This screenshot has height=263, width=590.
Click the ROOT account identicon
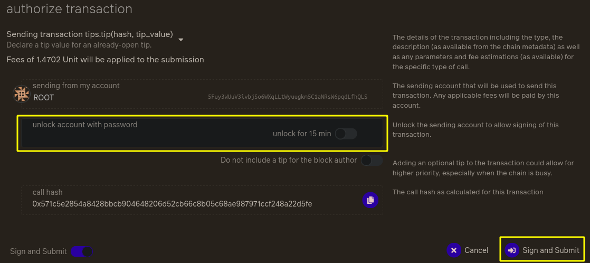(22, 94)
